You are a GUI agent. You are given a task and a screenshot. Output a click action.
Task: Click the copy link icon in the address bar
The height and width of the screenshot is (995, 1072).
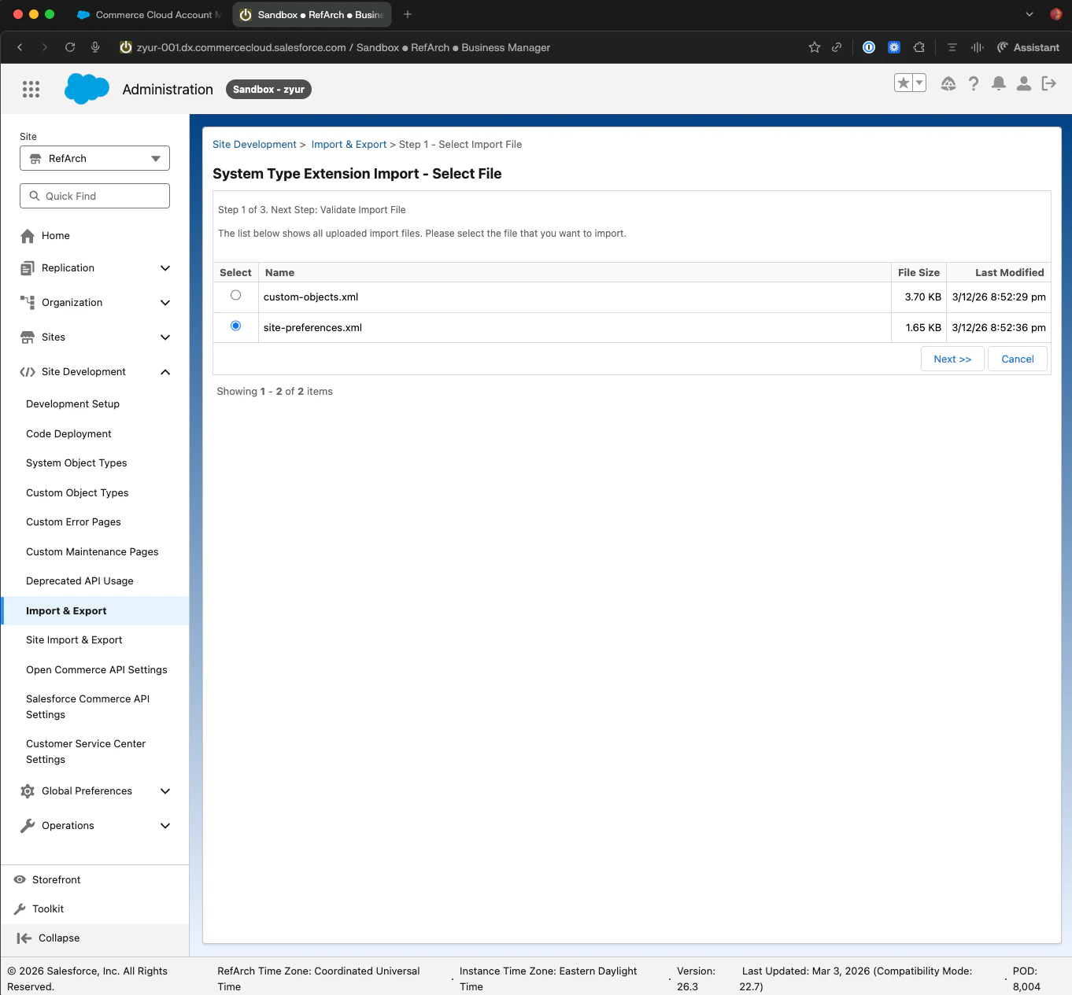click(837, 47)
